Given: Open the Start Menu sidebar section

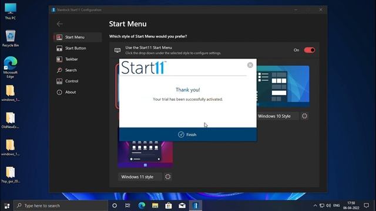Looking at the screenshot, I should pyautogui.click(x=78, y=37).
